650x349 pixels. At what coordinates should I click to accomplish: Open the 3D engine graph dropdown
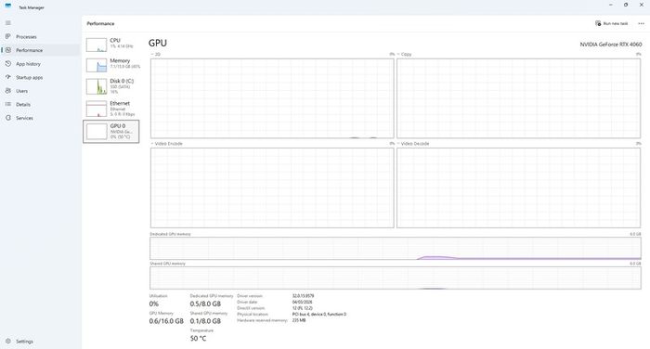click(x=156, y=54)
